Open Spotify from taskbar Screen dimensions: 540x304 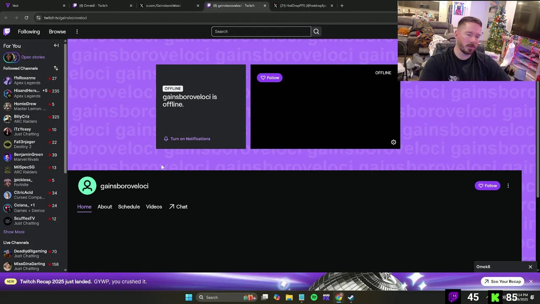click(314, 297)
